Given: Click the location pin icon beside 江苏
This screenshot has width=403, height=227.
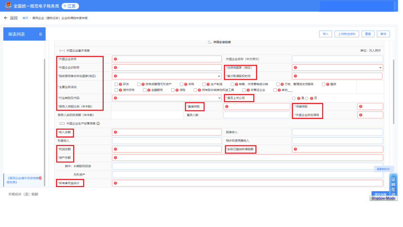Looking at the screenshot, I should [x=65, y=6].
